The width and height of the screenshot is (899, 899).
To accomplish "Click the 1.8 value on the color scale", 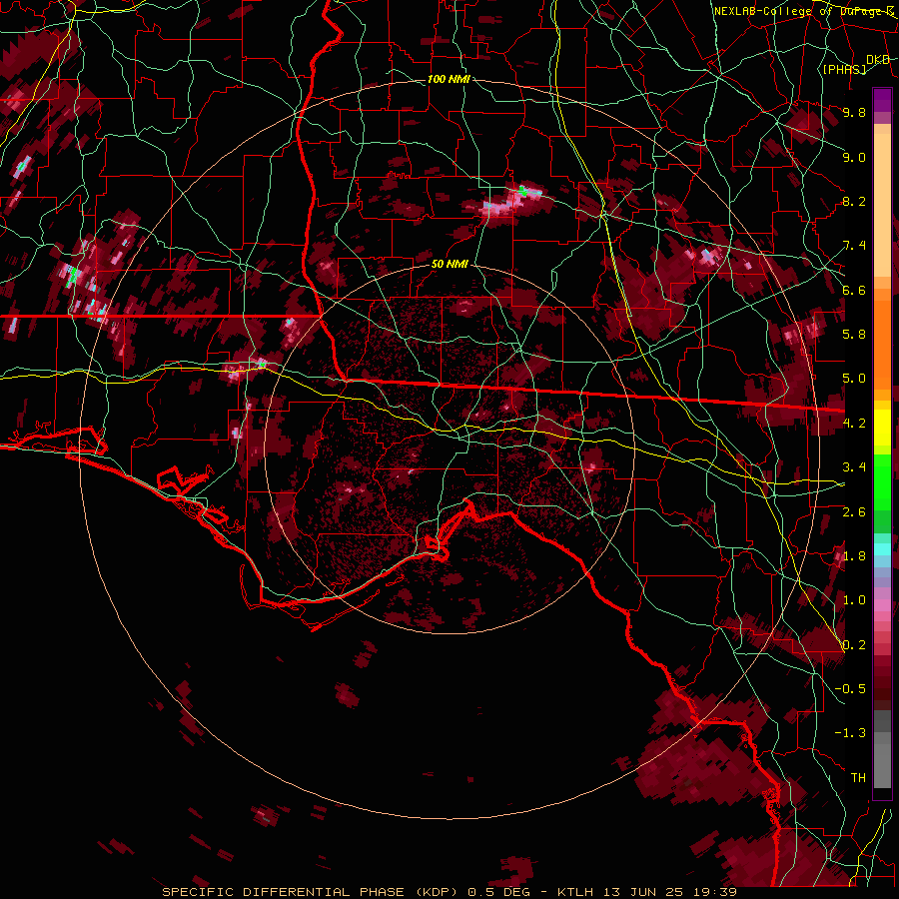I will (x=854, y=556).
